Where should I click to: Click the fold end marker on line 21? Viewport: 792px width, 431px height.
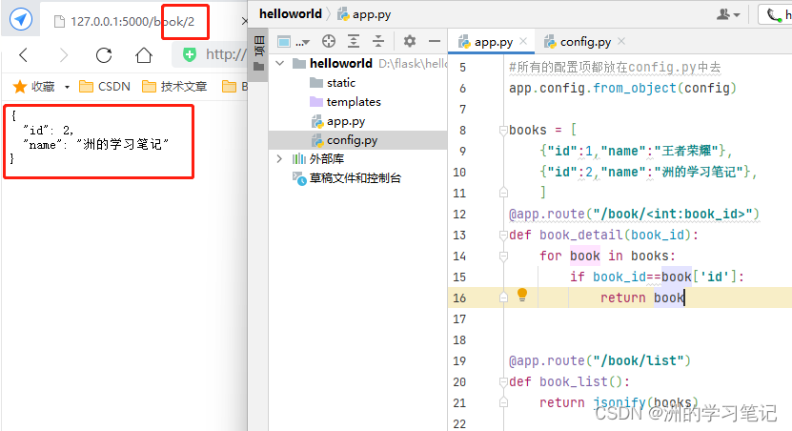coord(503,402)
